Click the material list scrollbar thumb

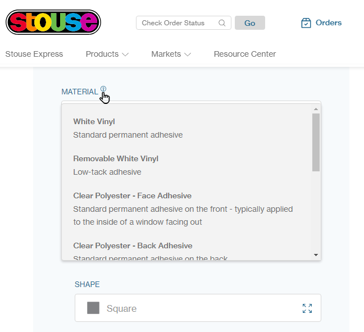(x=316, y=142)
